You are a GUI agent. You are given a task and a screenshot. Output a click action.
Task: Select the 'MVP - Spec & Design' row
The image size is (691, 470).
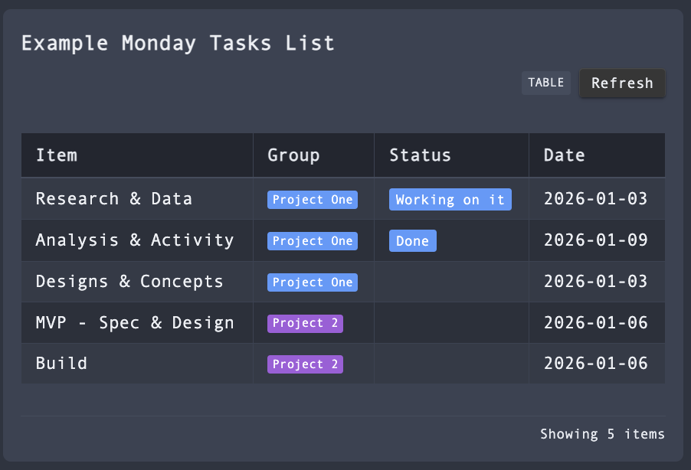(x=135, y=322)
